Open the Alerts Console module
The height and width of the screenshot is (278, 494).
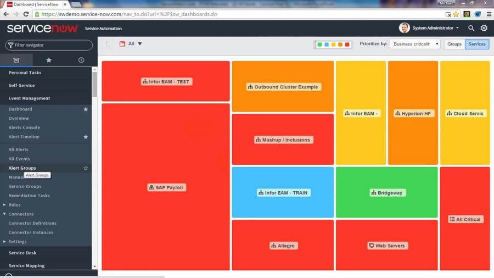coord(24,127)
